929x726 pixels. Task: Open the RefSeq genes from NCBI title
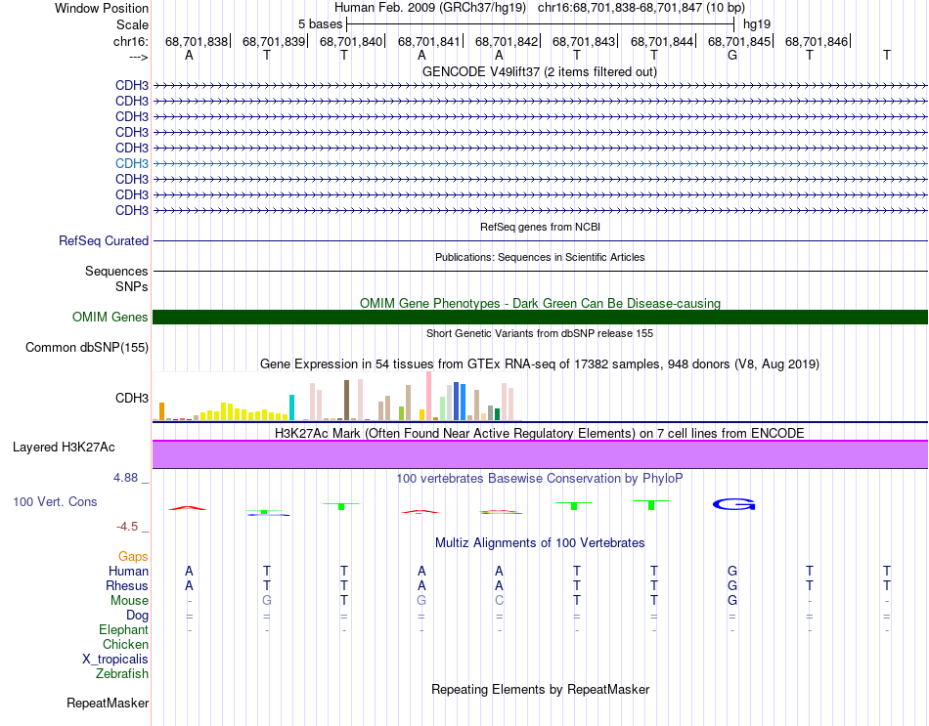pos(540,227)
